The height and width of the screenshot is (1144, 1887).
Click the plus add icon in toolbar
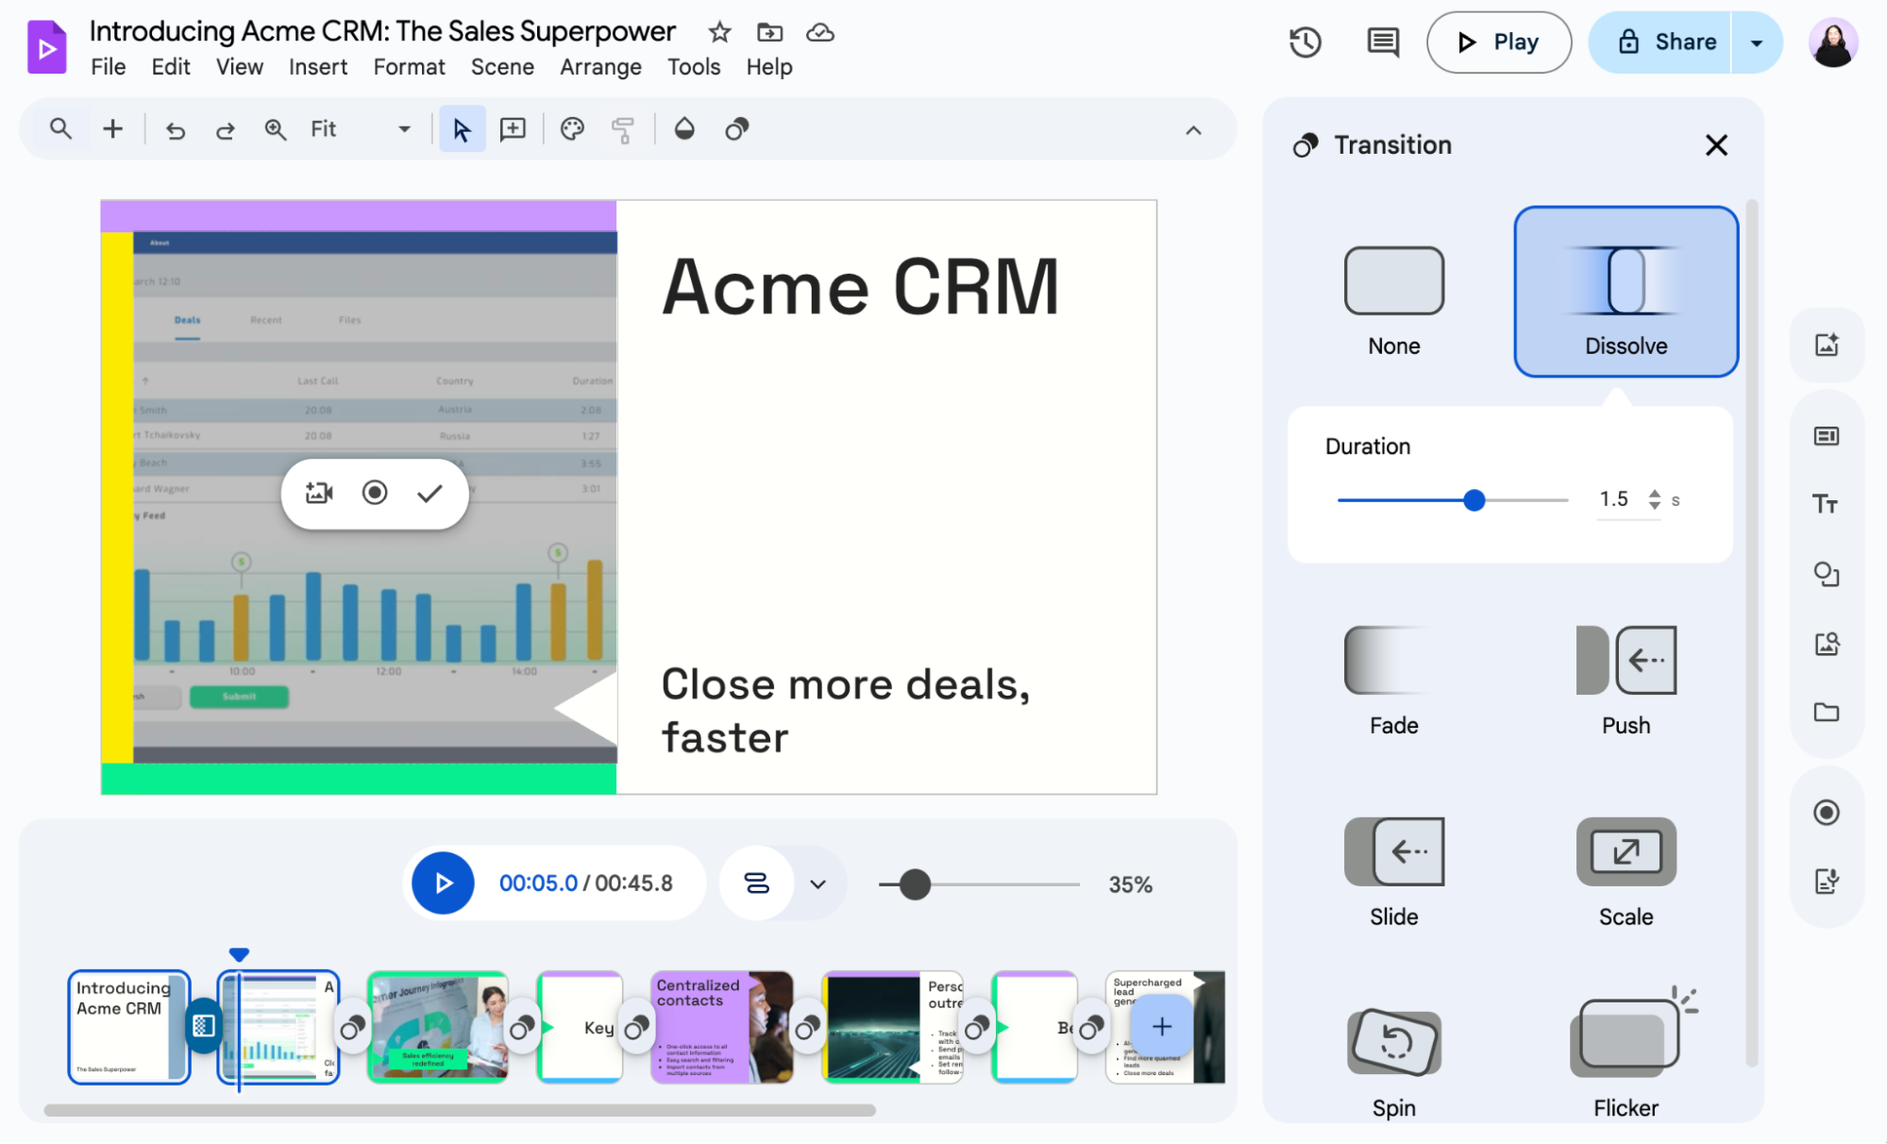[x=112, y=128]
